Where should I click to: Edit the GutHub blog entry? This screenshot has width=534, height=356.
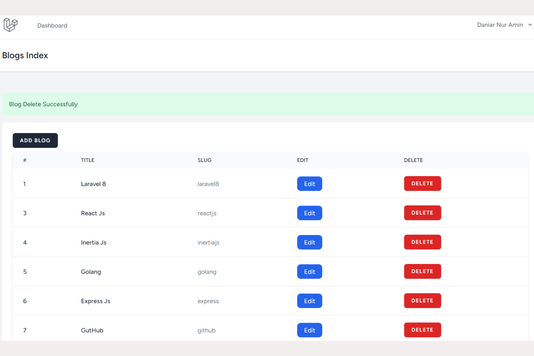click(309, 330)
